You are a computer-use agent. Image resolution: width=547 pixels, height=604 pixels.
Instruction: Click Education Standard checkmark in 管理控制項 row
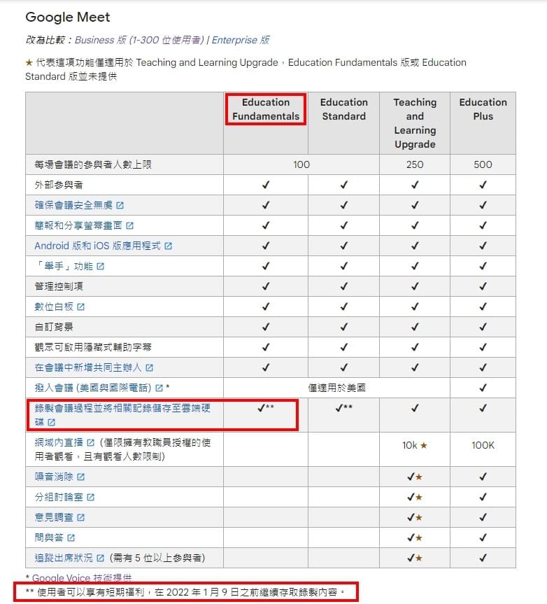point(343,286)
